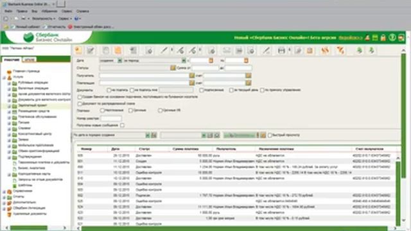The image size is (411, 231).
Task: Check the 'подписанные' checkbox
Action: point(201,90)
